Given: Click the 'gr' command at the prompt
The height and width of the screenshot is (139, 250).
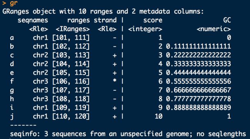Looking at the screenshot, I should 13,3.
